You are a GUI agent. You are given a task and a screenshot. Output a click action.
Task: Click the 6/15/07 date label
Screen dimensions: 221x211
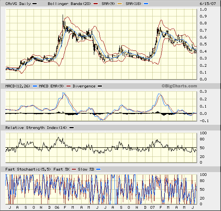point(208,4)
